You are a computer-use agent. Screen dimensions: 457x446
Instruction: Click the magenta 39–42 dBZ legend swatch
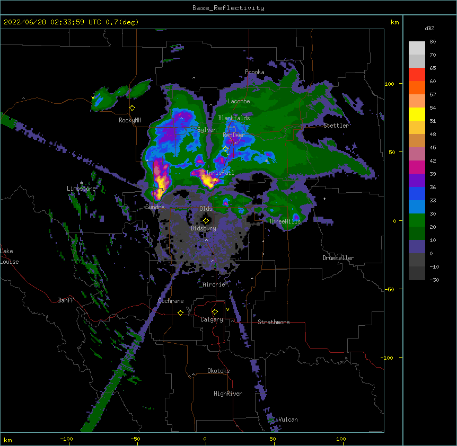[417, 167]
